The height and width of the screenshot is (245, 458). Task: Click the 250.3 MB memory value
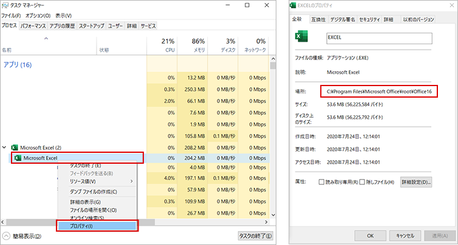tap(196, 90)
